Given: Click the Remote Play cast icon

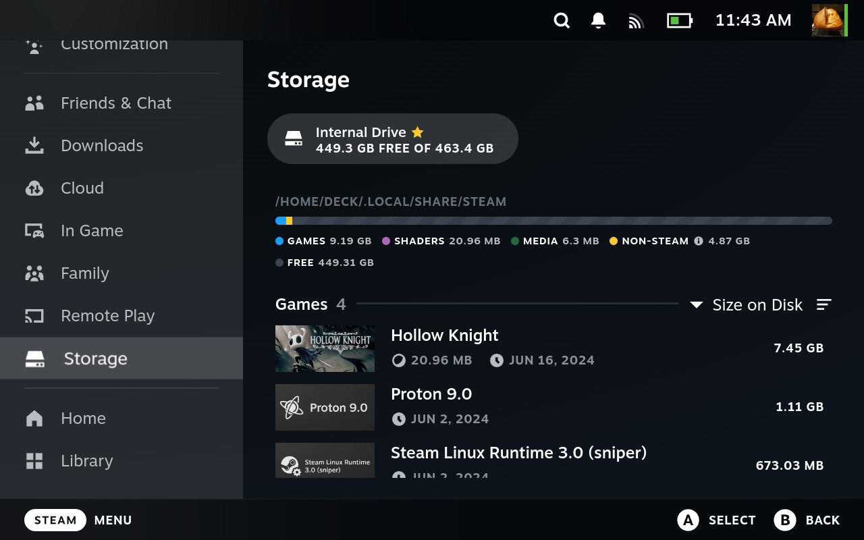Looking at the screenshot, I should [34, 316].
